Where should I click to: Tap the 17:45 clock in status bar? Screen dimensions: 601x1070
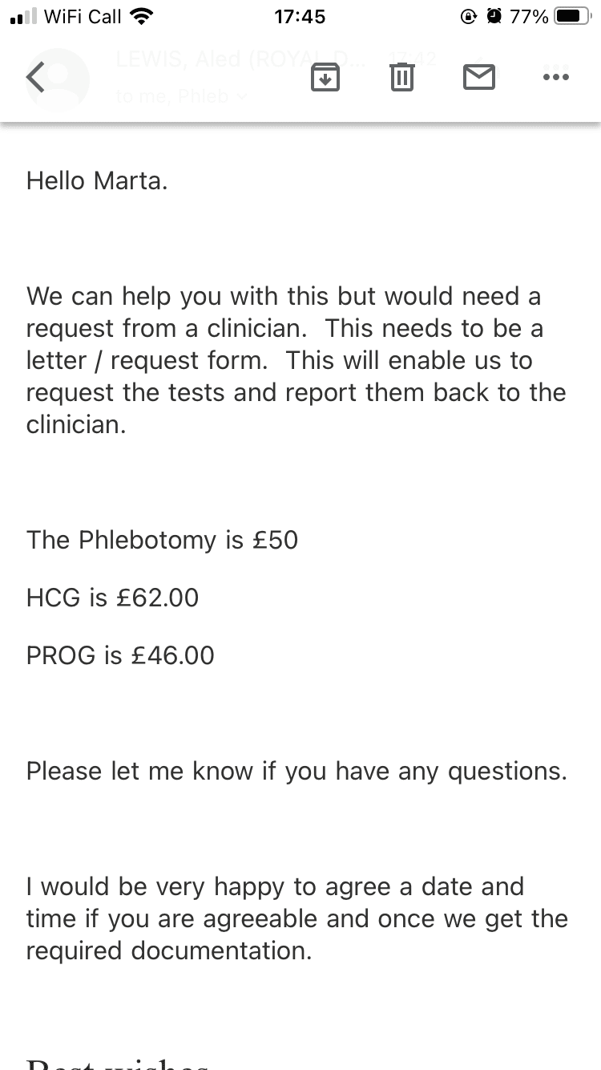pyautogui.click(x=300, y=16)
